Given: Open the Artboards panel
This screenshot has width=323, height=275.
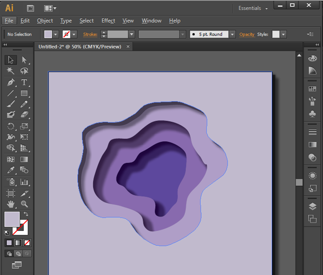Looking at the screenshot, I should pos(313,219).
